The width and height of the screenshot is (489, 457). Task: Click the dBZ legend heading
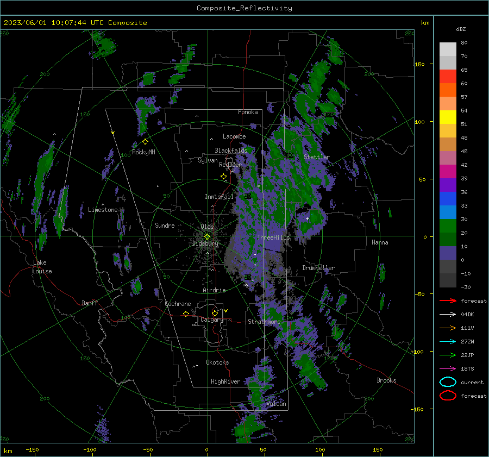point(461,29)
